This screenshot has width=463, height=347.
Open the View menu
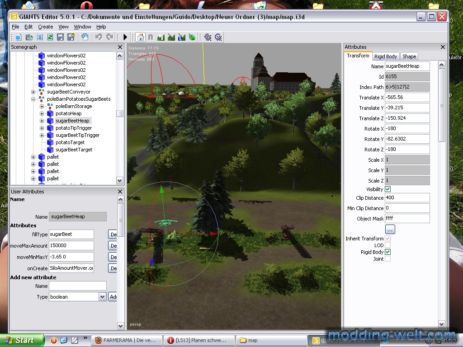[63, 27]
